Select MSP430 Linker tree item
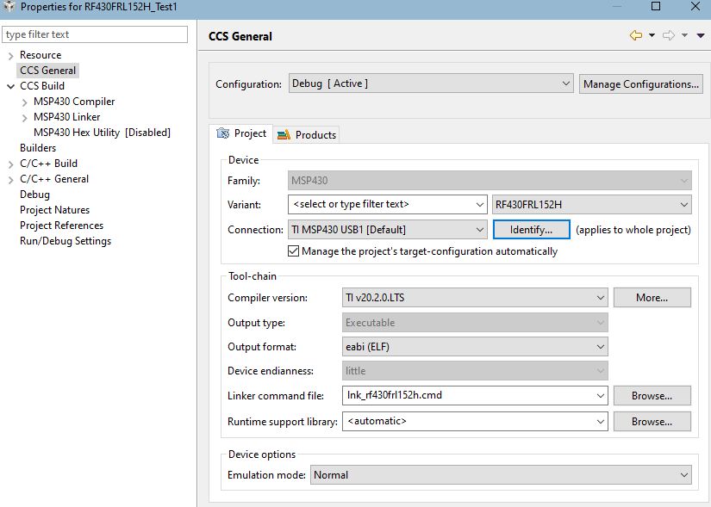 point(66,117)
